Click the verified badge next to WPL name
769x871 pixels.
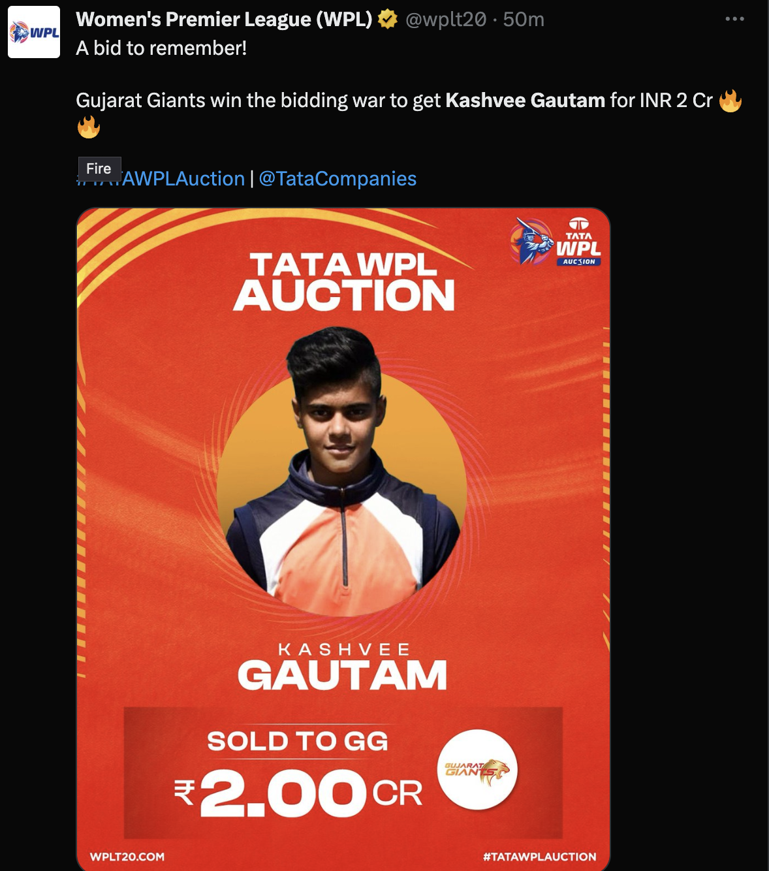(x=388, y=20)
